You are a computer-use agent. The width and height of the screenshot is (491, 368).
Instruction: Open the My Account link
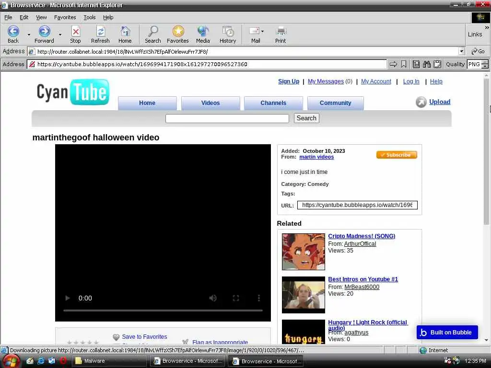coord(376,81)
